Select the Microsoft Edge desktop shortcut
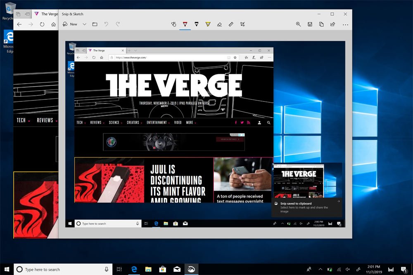The height and width of the screenshot is (275, 413). pos(8,41)
